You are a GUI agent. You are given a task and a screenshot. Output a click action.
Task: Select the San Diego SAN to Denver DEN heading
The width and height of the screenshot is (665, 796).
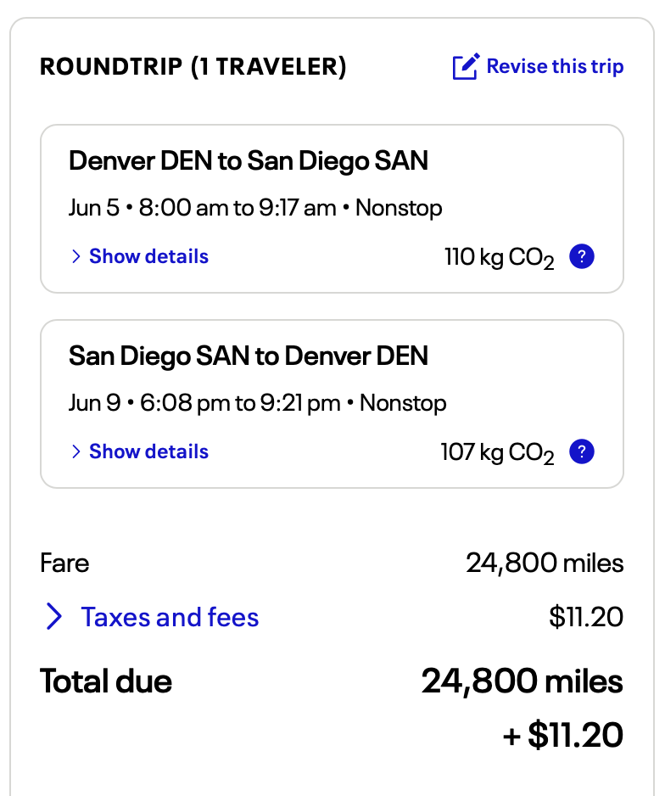pos(249,356)
